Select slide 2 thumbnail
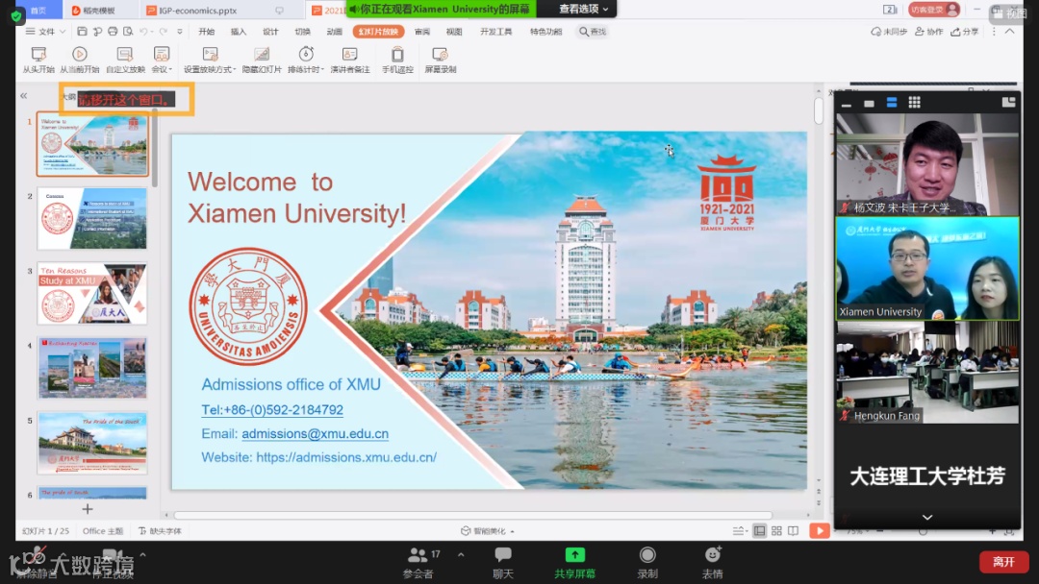Screen dimensions: 1039x584 pyautogui.click(x=92, y=218)
